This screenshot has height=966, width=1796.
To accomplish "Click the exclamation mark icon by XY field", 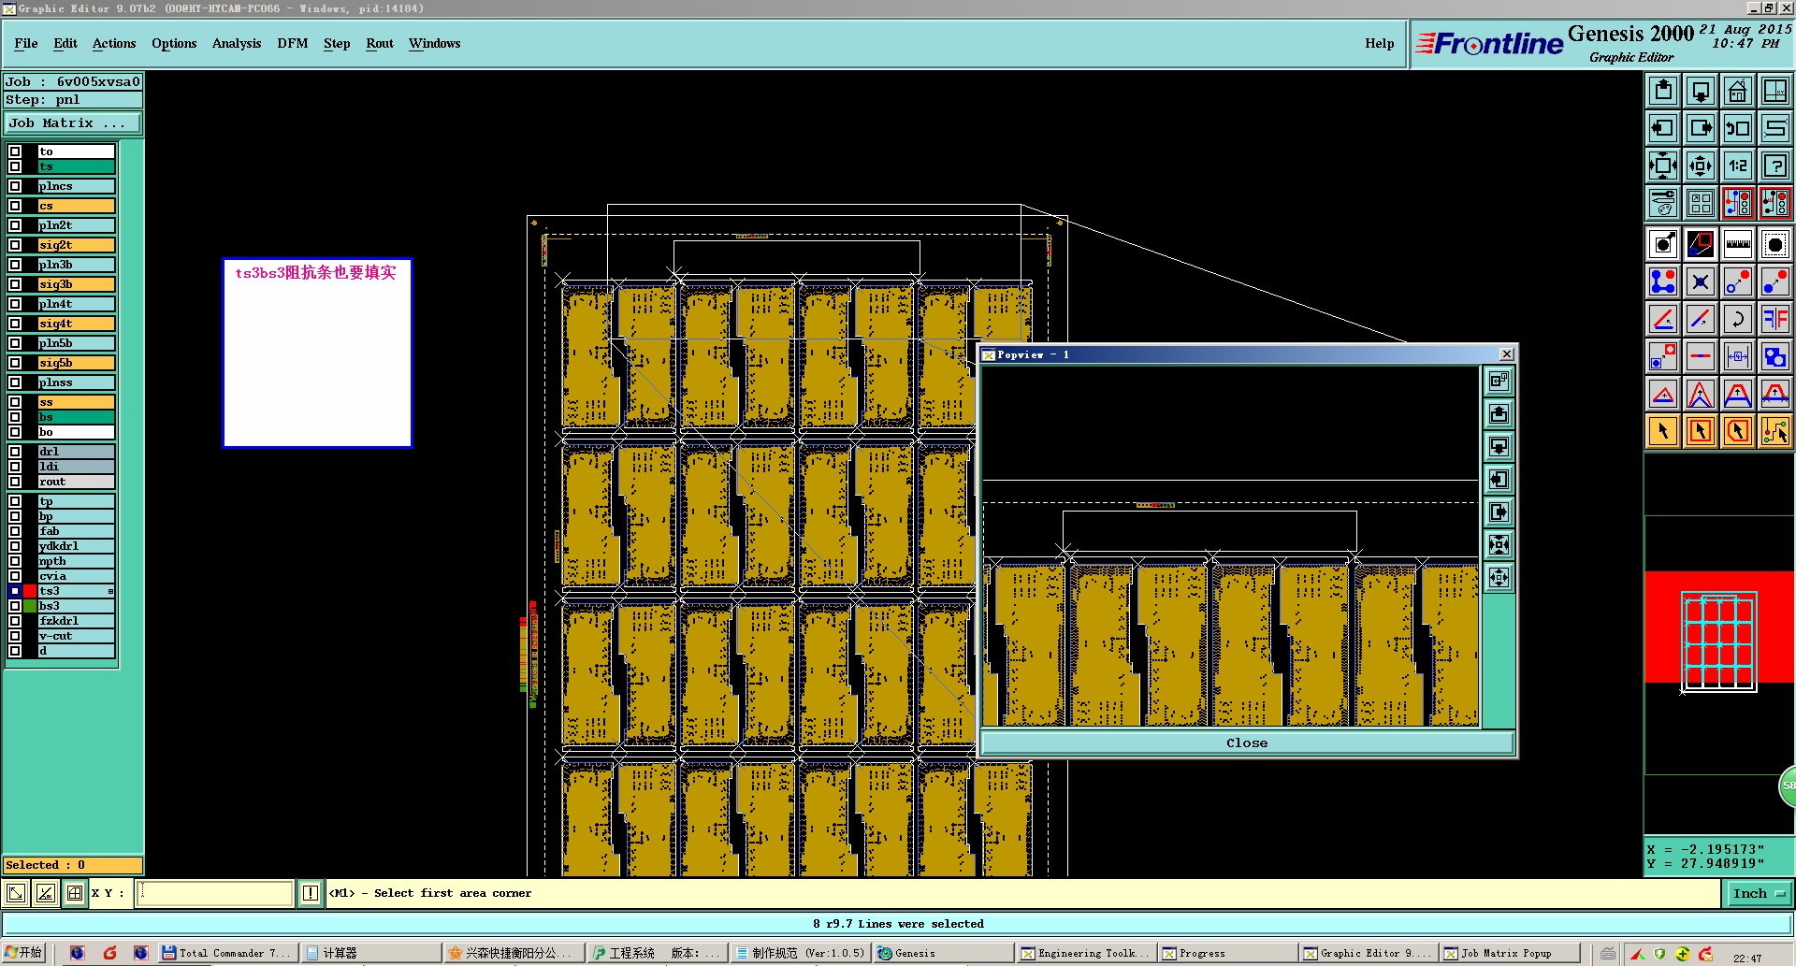I will pos(311,893).
